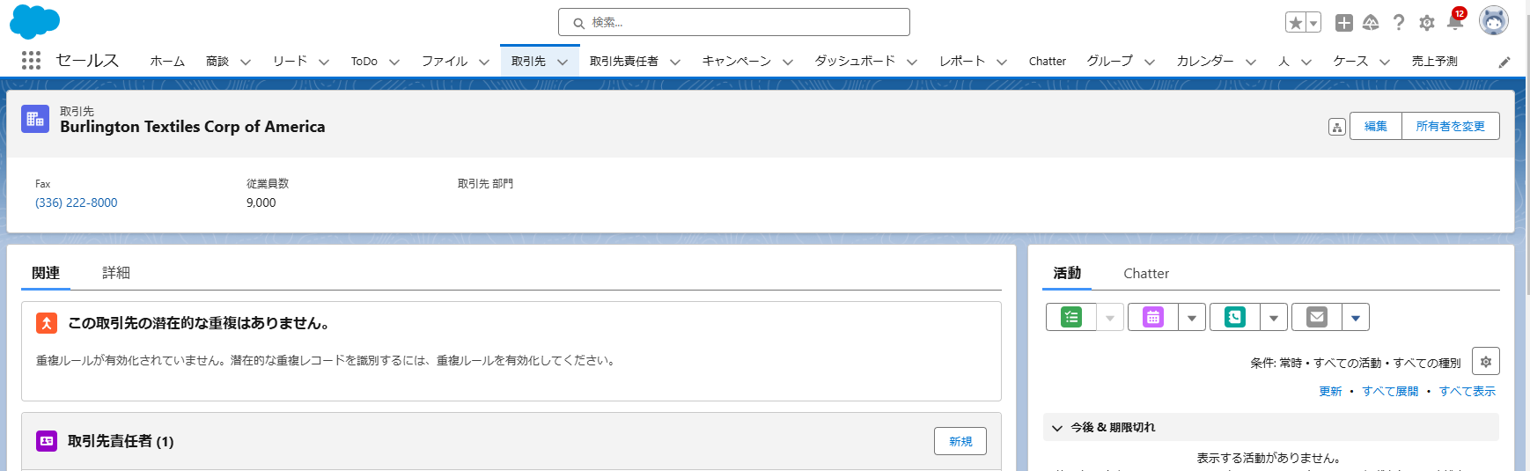Open the 売上予測 tab
The image size is (1530, 471).
click(1435, 61)
